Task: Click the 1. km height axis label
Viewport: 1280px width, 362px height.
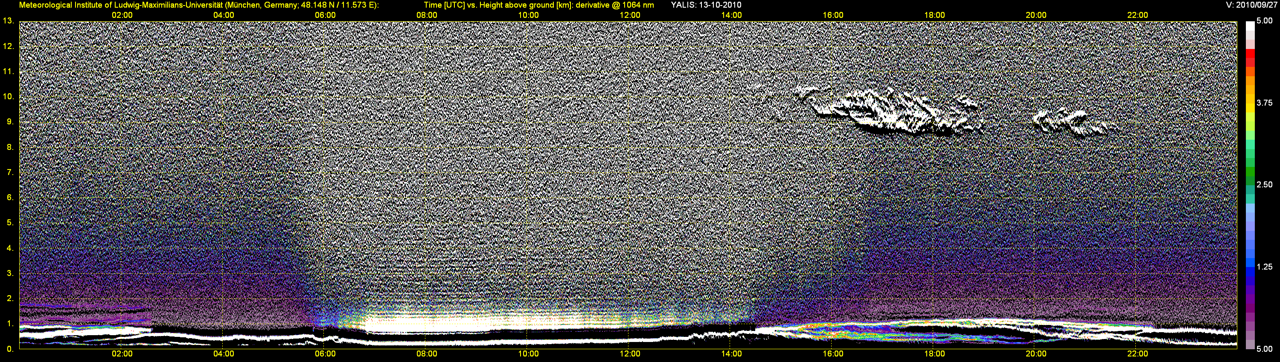Action: coord(10,323)
